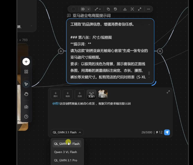193x165 pixels.
Task: Add a video with 视频 button
Action: pyautogui.click(x=68, y=94)
